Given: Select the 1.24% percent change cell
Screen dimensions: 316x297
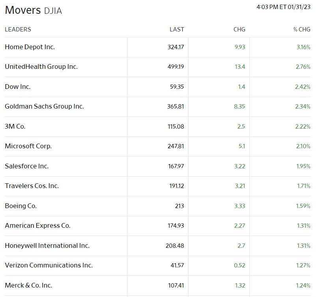Looking at the screenshot, I should pyautogui.click(x=303, y=285).
